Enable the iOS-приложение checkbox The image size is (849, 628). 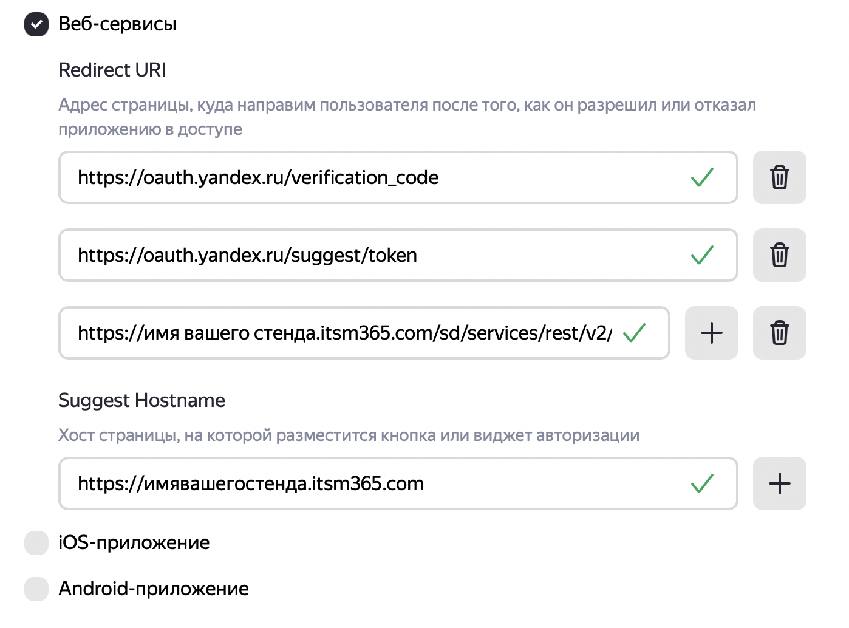coord(36,542)
